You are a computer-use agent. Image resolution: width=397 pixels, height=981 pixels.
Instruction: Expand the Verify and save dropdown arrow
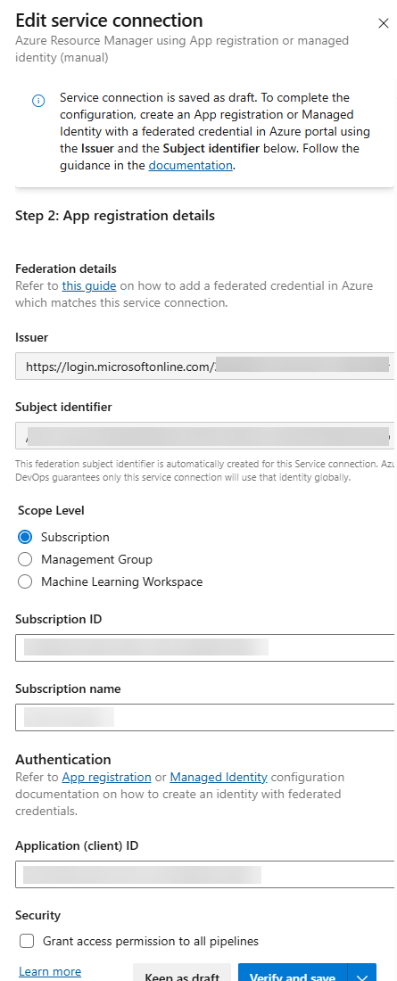click(x=362, y=972)
